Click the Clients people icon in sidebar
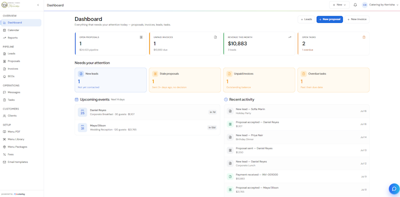The image size is (400, 197). 5,116
